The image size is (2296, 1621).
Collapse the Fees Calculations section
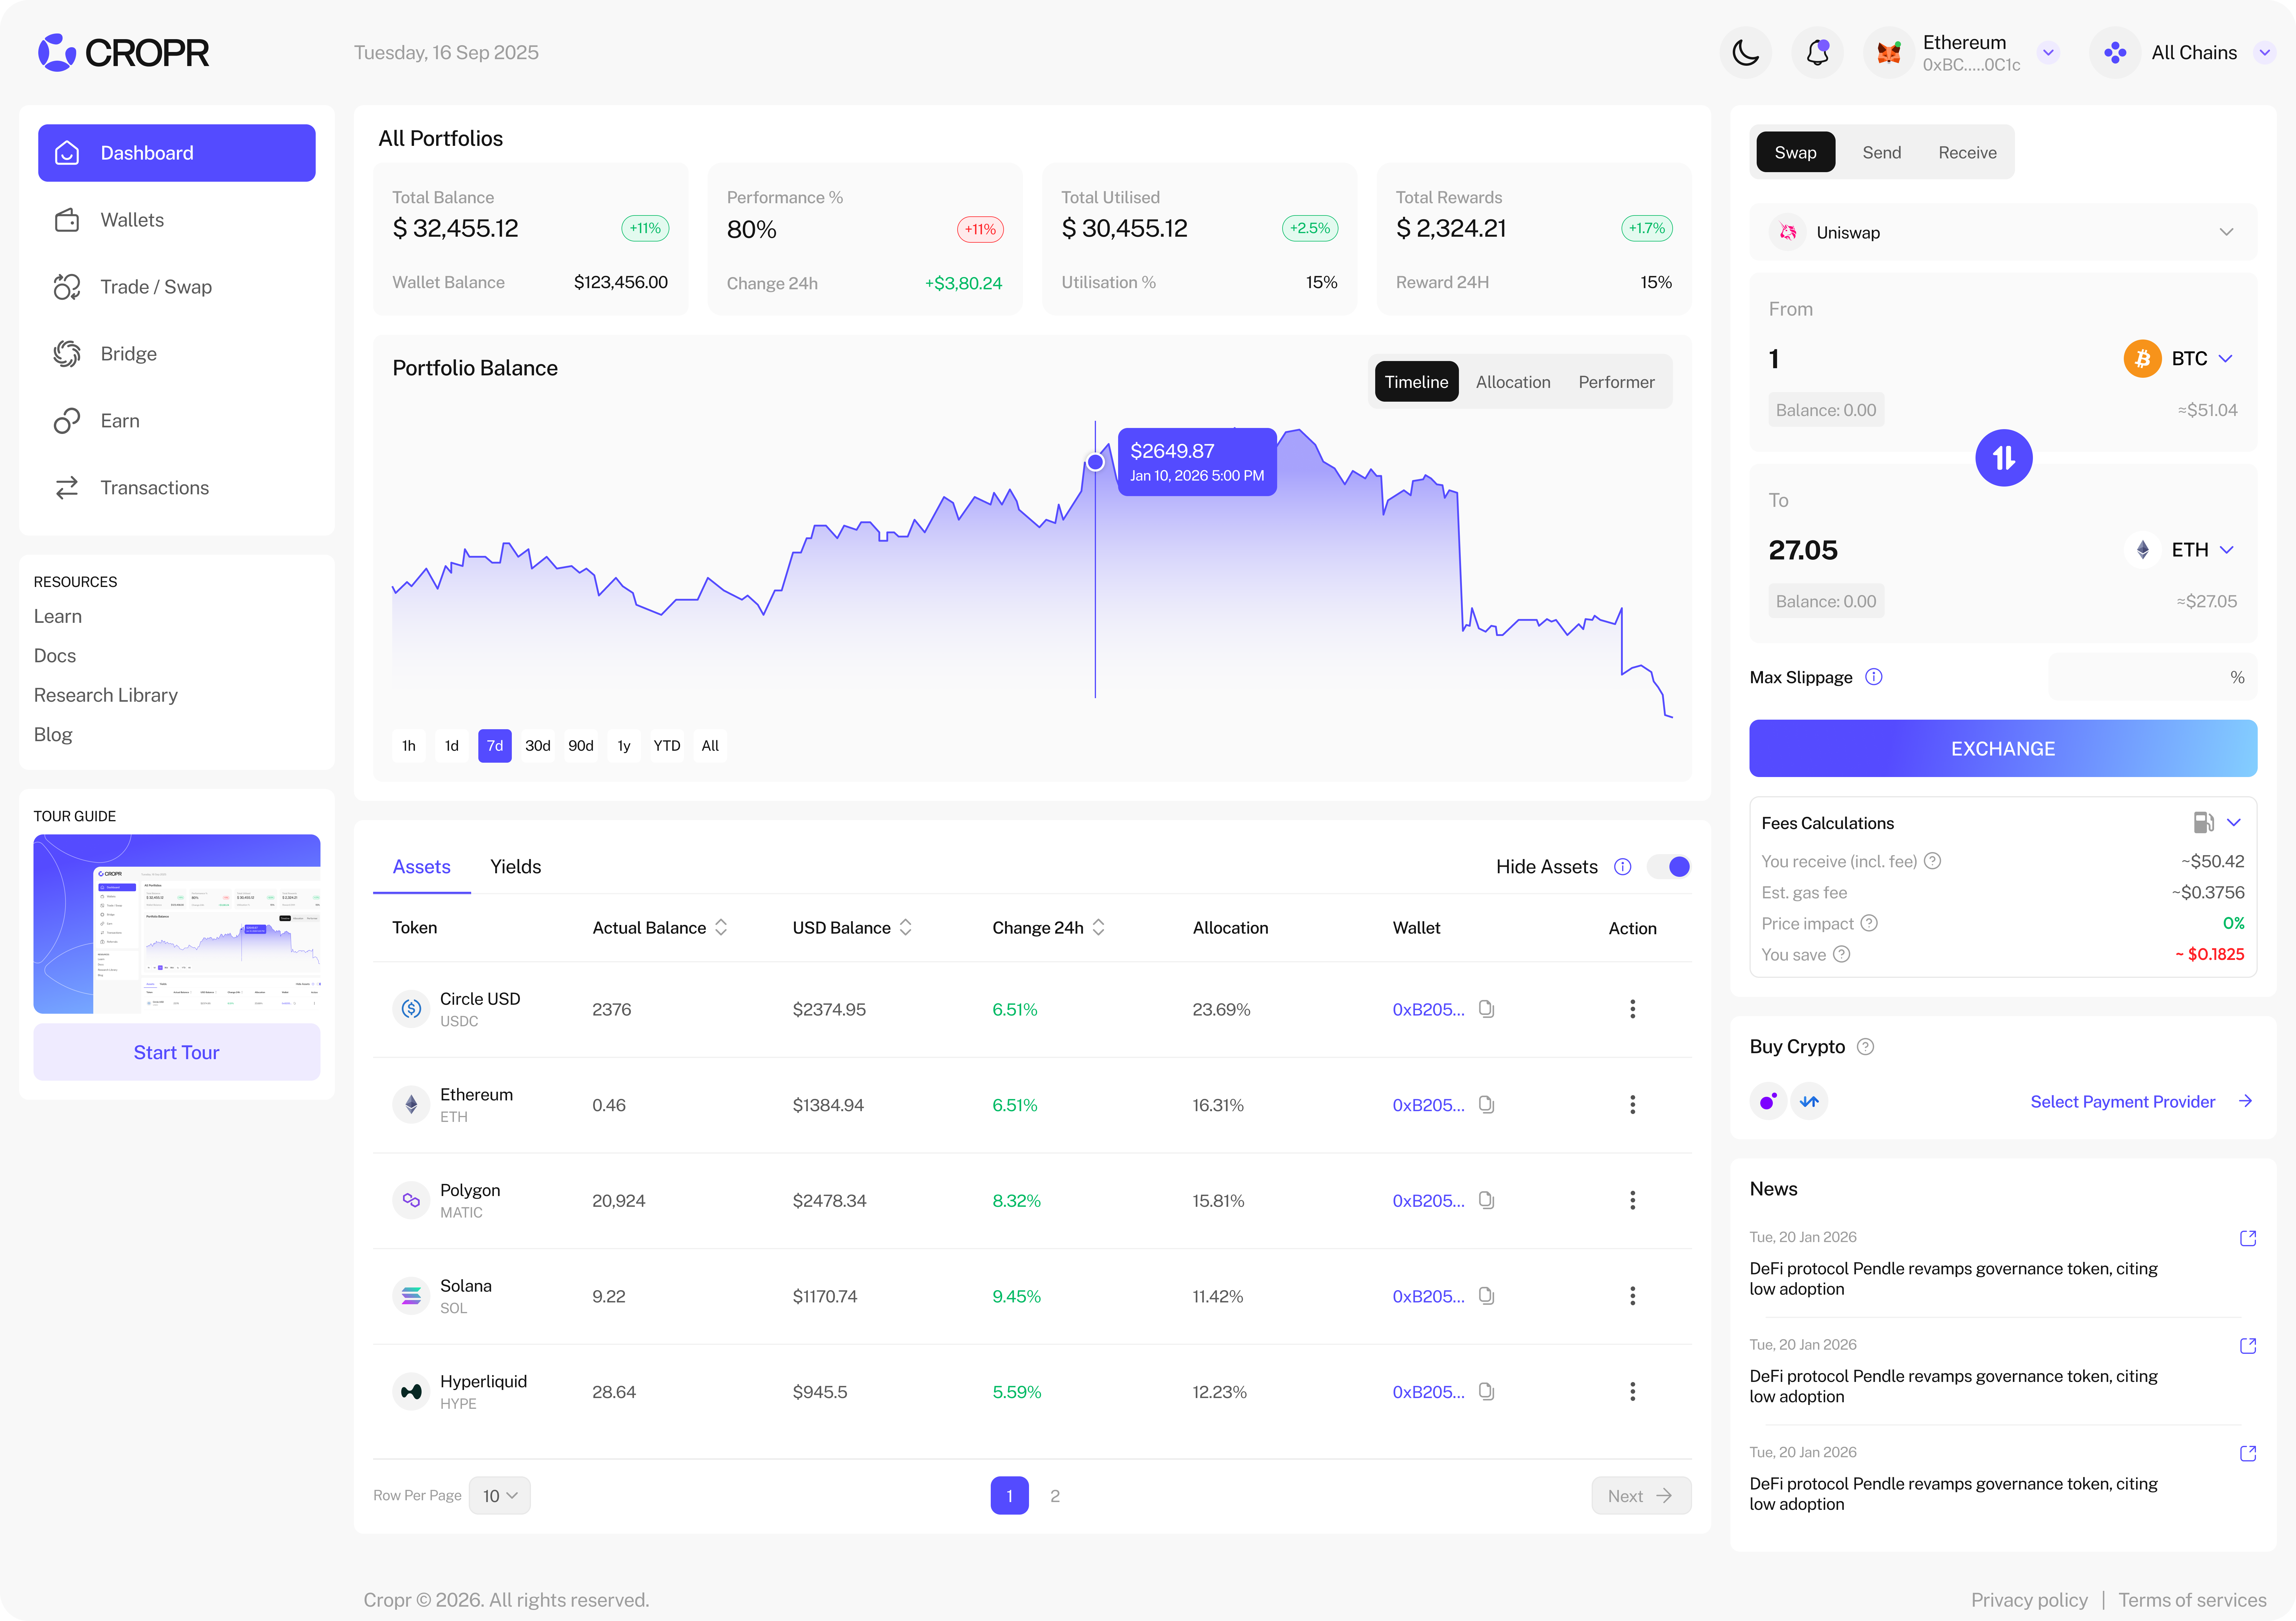pyautogui.click(x=2234, y=822)
